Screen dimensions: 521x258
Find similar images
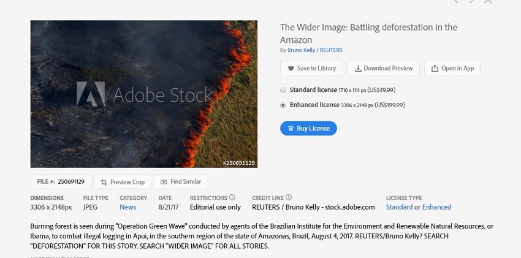(181, 182)
